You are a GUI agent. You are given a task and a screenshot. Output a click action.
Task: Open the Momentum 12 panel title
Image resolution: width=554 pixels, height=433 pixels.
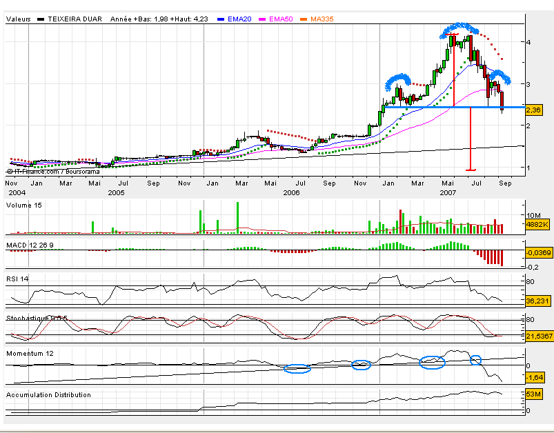pyautogui.click(x=28, y=353)
